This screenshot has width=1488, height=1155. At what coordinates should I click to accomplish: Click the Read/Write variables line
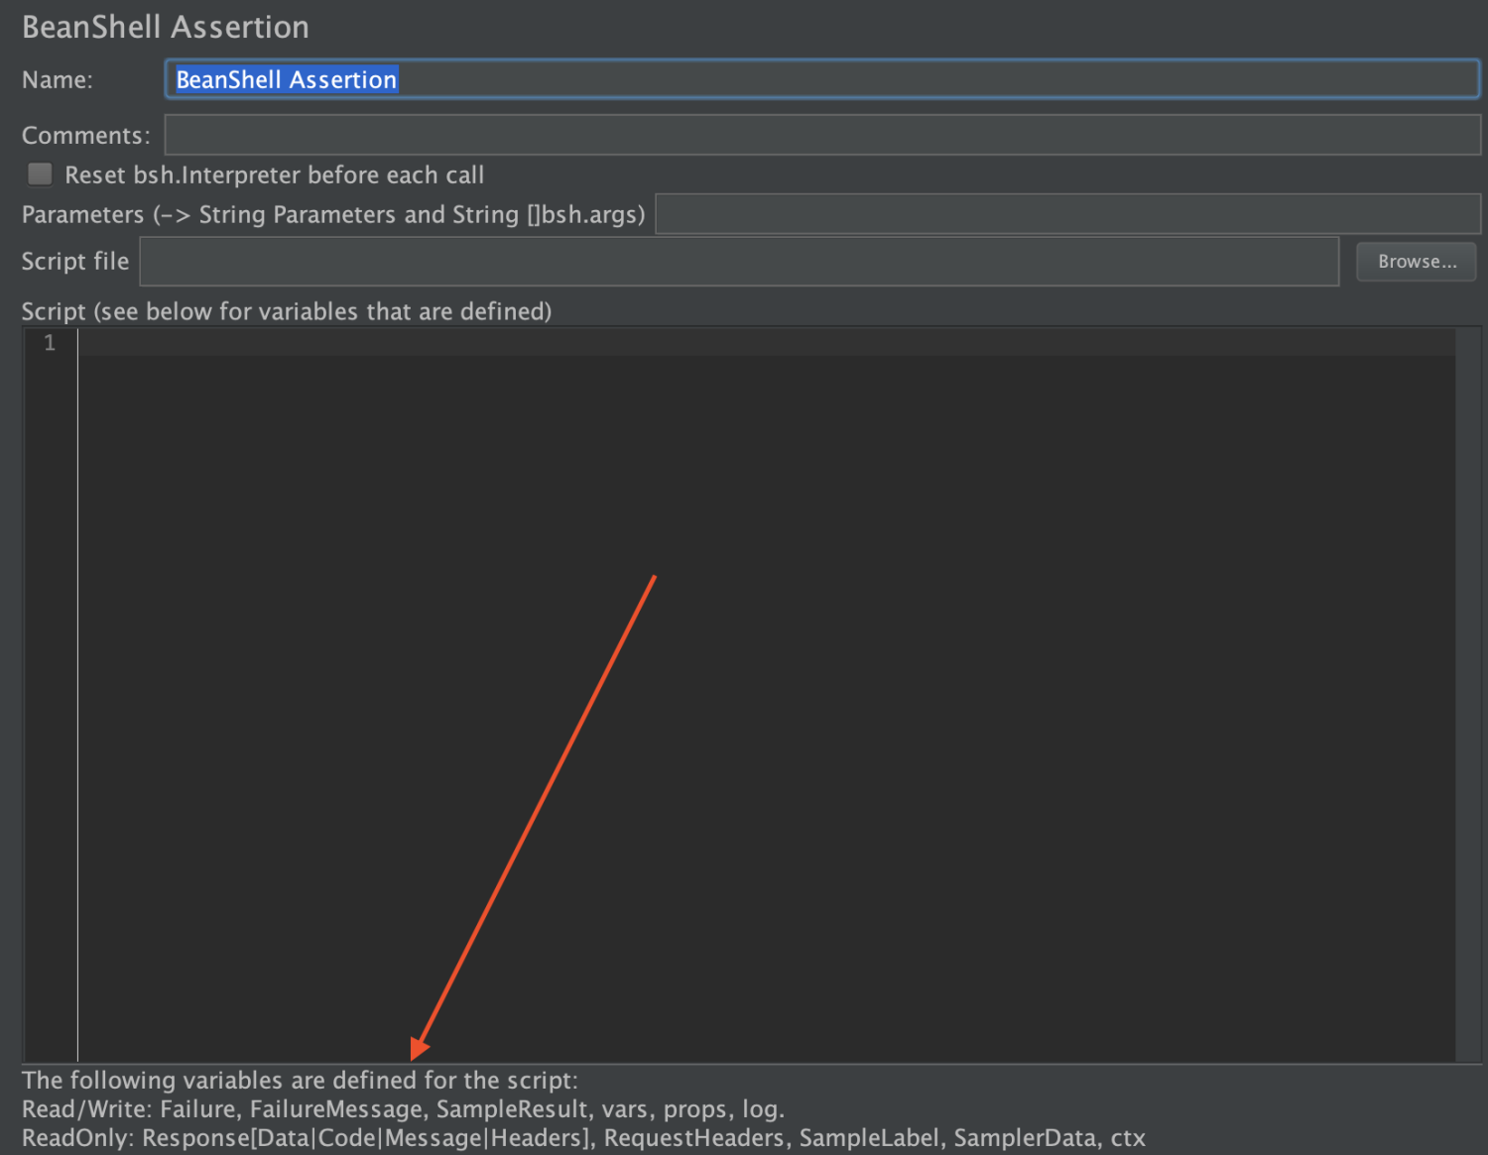(x=403, y=1109)
